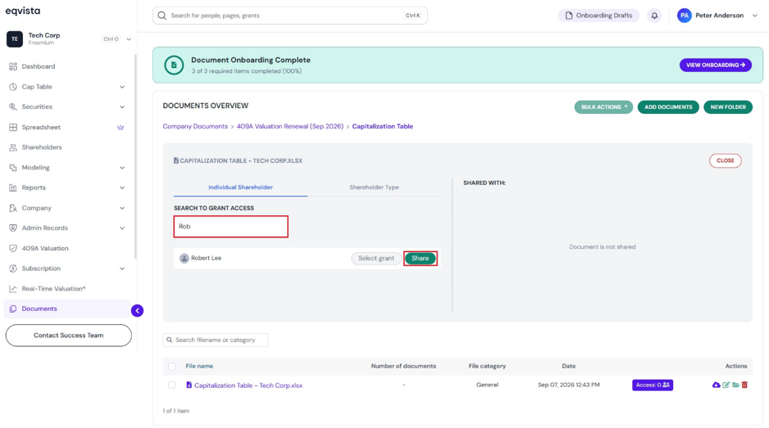Click the red trash delete icon

[x=744, y=385]
